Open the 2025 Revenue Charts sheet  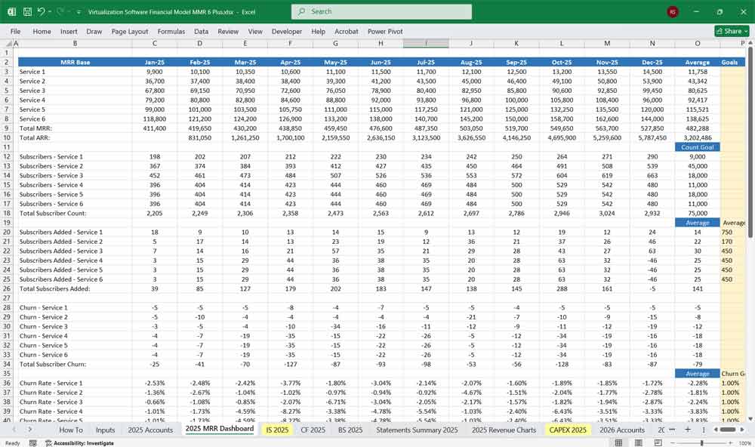pyautogui.click(x=504, y=430)
